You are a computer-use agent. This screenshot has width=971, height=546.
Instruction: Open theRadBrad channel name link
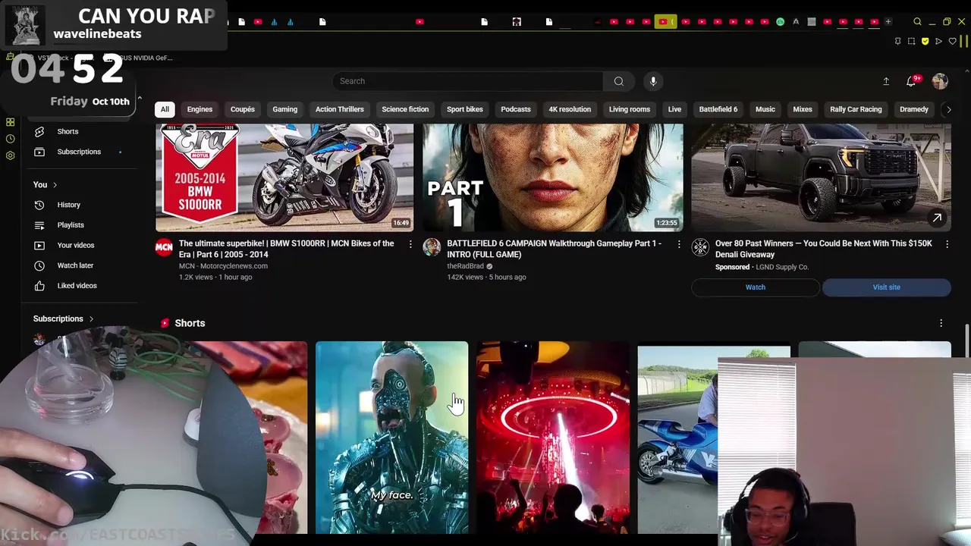pyautogui.click(x=465, y=266)
